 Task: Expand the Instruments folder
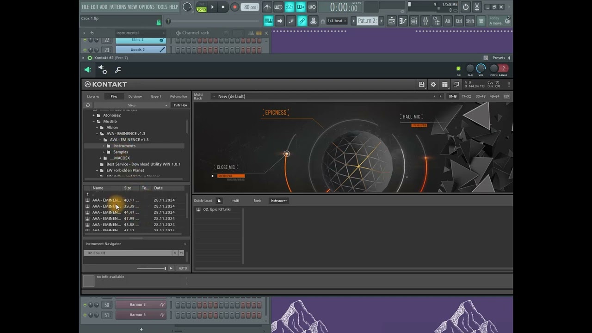coord(104,146)
